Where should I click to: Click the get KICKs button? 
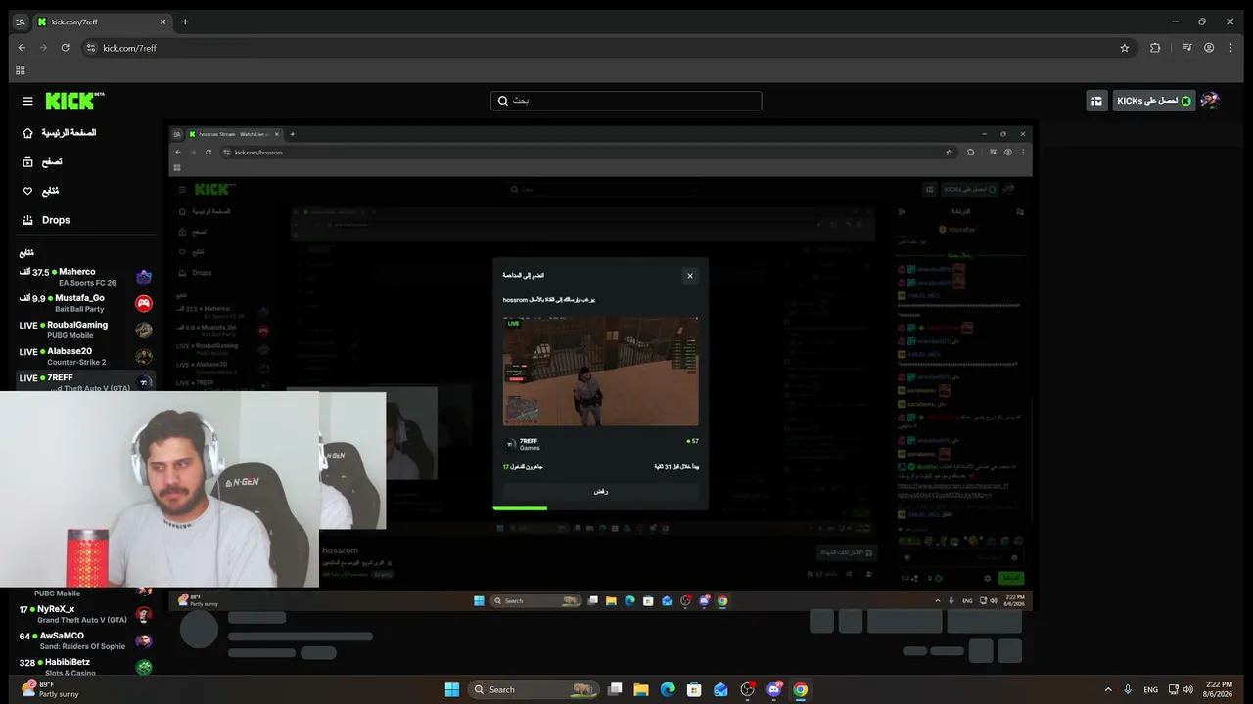pyautogui.click(x=1154, y=101)
